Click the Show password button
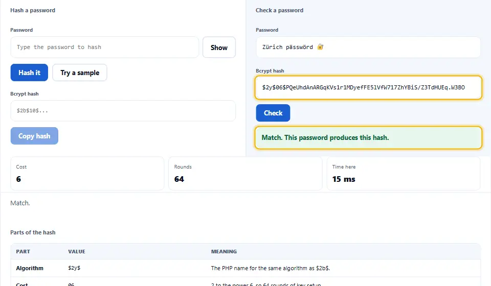 219,47
